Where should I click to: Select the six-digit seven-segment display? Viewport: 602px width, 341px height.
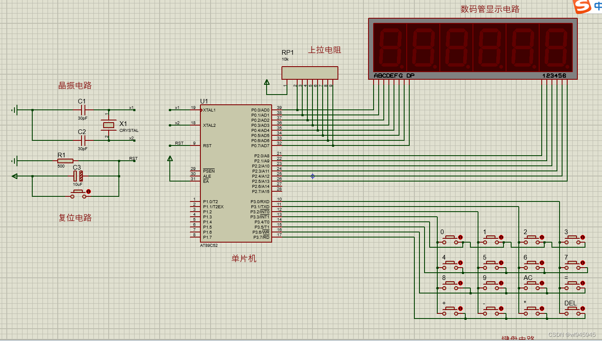point(473,49)
